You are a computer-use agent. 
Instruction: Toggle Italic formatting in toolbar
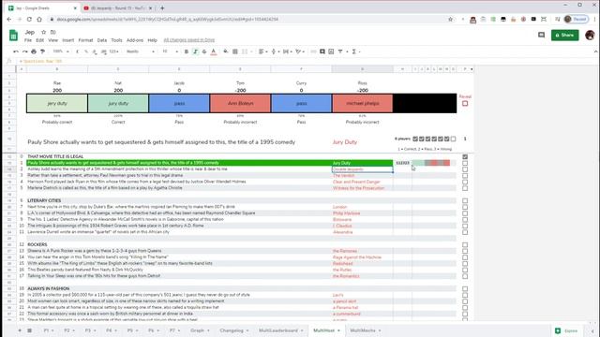click(196, 51)
